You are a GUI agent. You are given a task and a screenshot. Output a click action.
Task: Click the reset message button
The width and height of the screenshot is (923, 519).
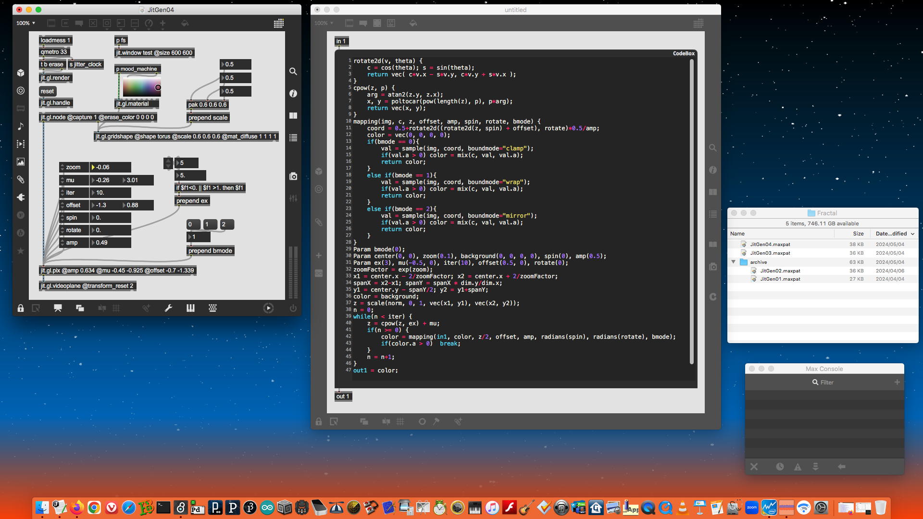(47, 91)
